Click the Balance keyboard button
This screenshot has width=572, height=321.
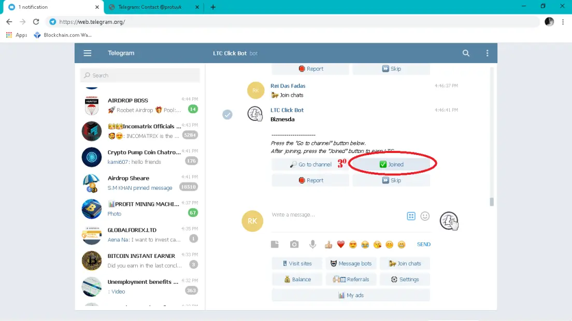pyautogui.click(x=297, y=280)
